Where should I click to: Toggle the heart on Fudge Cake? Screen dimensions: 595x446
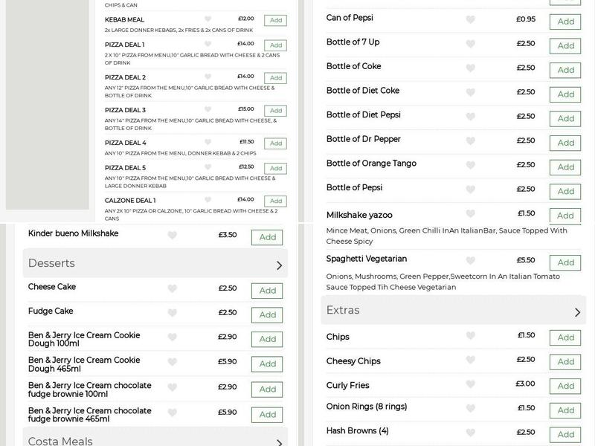173,311
